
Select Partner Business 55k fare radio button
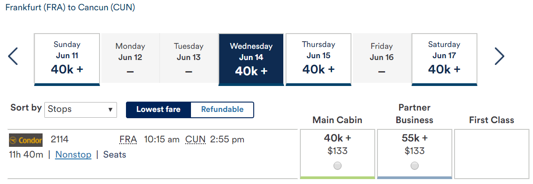(x=414, y=166)
